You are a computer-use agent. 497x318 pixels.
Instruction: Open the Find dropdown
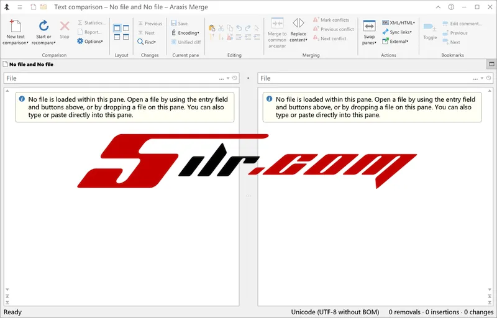(147, 42)
